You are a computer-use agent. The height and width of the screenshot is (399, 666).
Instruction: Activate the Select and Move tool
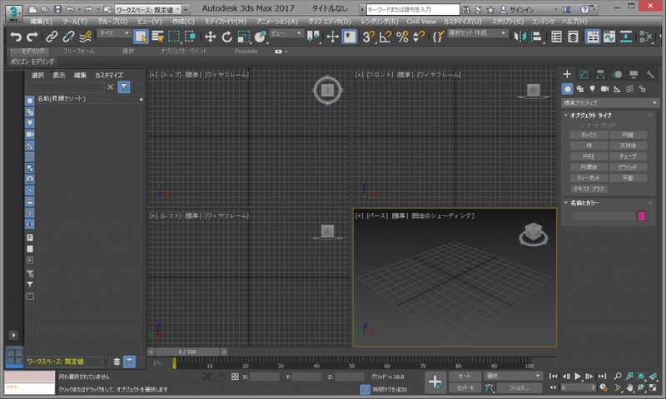click(211, 37)
